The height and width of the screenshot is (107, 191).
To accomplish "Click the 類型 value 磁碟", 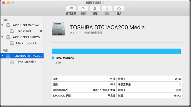I will [x=178, y=90].
